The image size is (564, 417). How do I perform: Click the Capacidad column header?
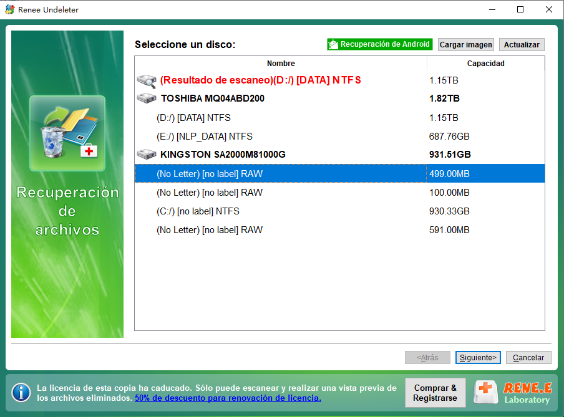click(485, 64)
